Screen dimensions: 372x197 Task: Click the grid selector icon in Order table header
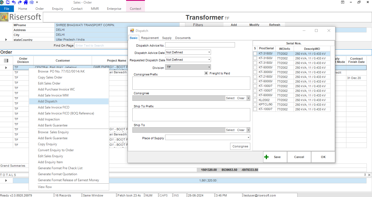pyautogui.click(x=6, y=60)
